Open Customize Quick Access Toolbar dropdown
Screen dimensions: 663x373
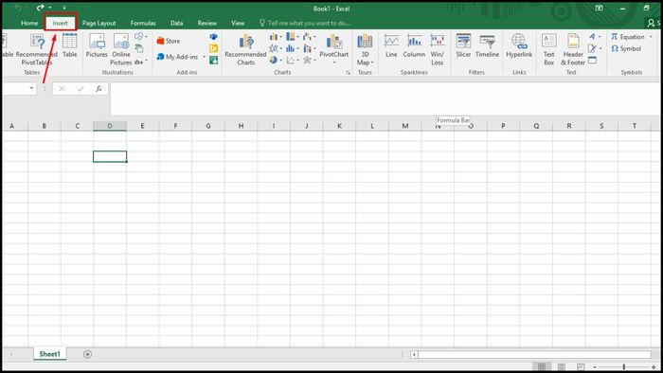64,8
